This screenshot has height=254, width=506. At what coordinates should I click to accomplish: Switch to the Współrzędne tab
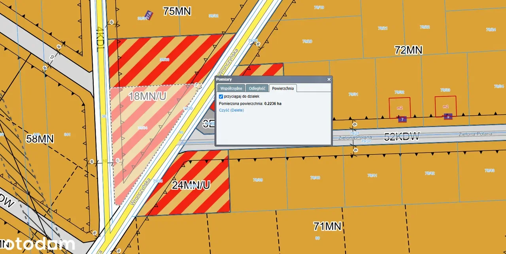231,88
